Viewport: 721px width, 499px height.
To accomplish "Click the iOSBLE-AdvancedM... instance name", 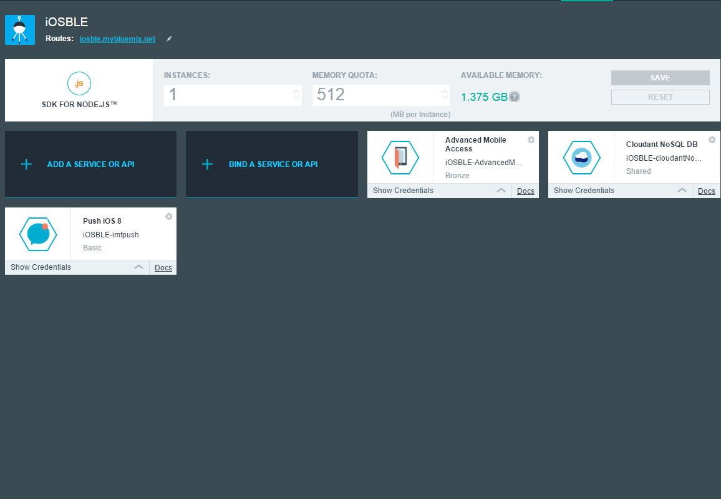I will pos(484,163).
